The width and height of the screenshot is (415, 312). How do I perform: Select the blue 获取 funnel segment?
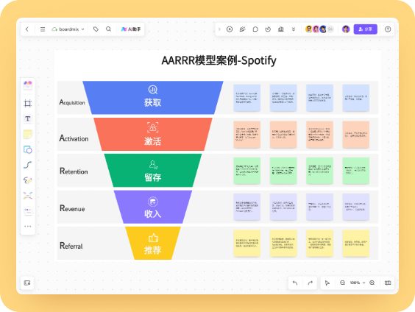[153, 98]
